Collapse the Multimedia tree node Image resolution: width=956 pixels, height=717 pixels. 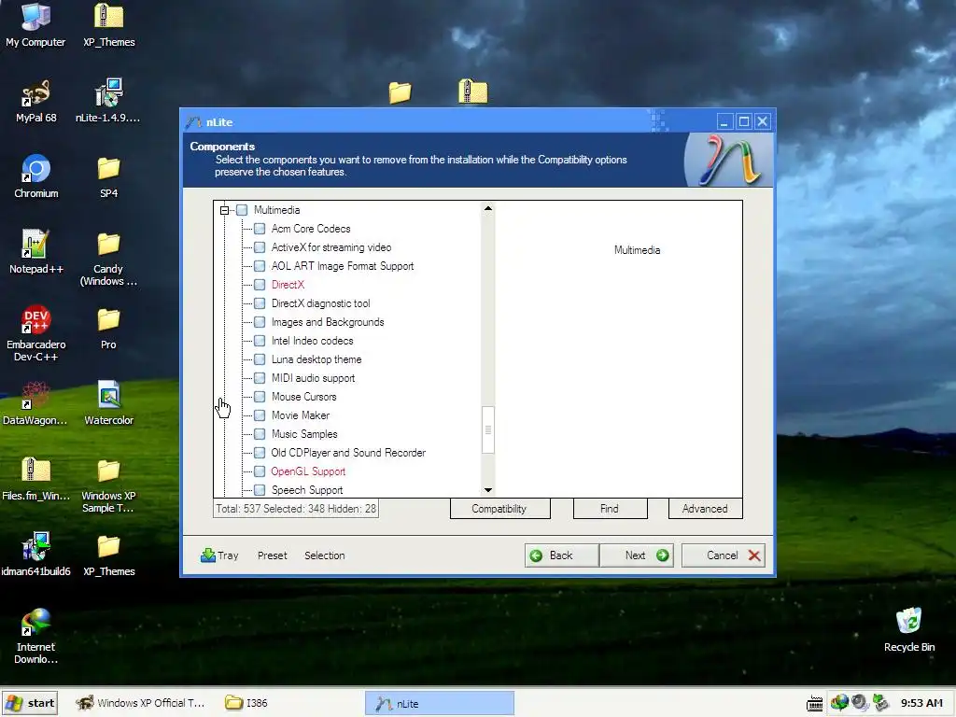[224, 210]
